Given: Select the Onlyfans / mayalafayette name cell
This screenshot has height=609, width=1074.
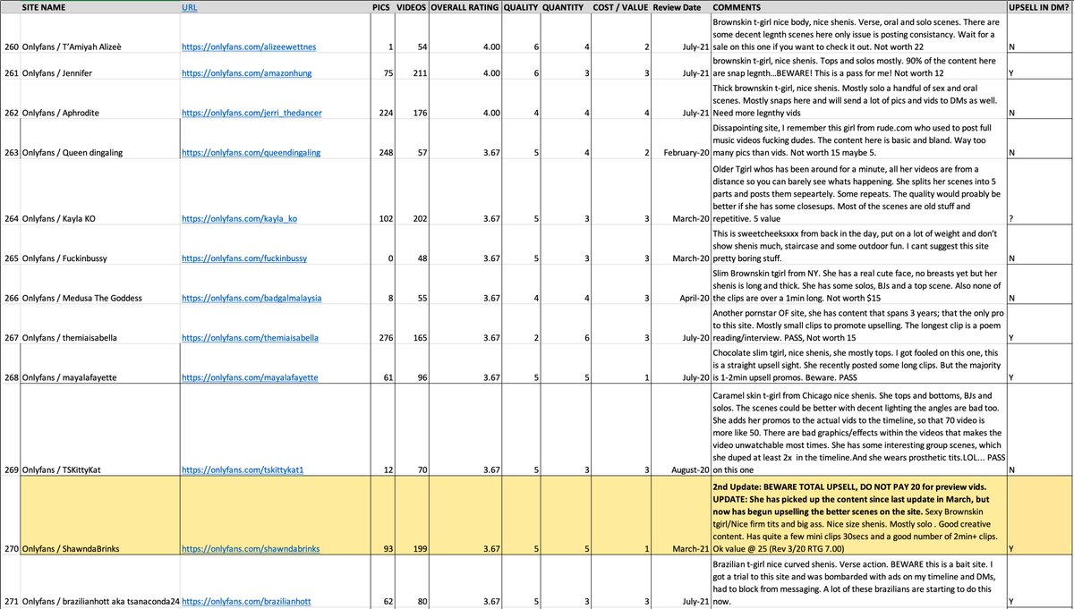Looking at the screenshot, I should tap(98, 365).
